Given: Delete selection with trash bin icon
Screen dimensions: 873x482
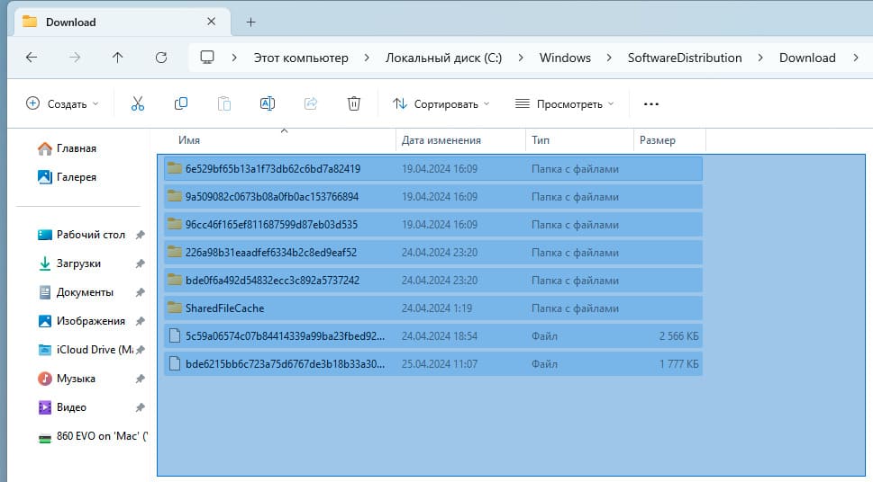Looking at the screenshot, I should click(353, 103).
